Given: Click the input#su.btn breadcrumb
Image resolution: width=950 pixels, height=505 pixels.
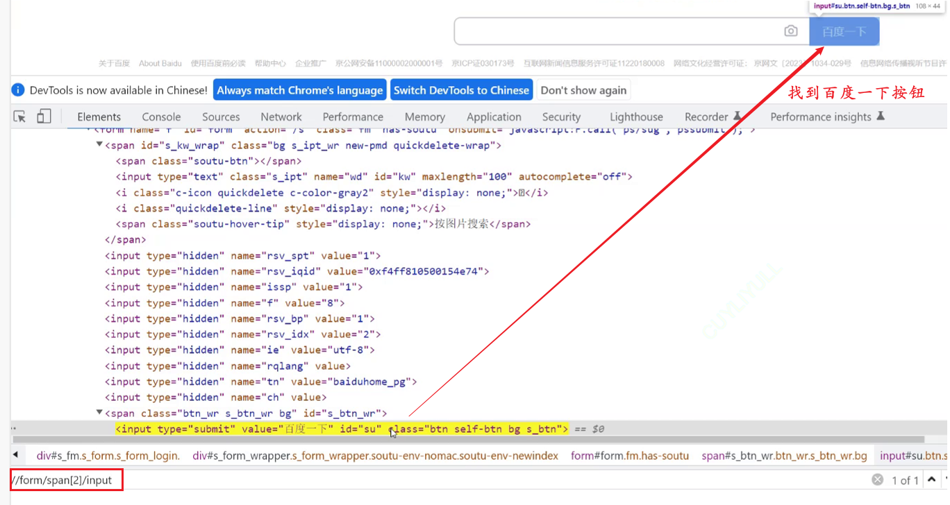Looking at the screenshot, I should click(912, 456).
